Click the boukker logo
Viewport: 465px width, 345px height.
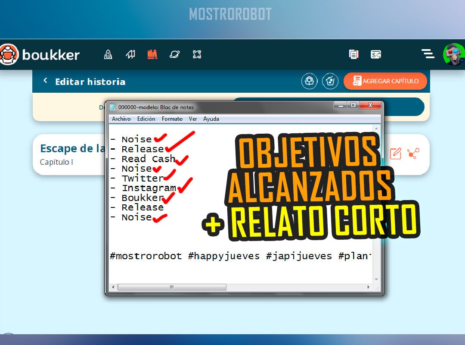pos(40,54)
